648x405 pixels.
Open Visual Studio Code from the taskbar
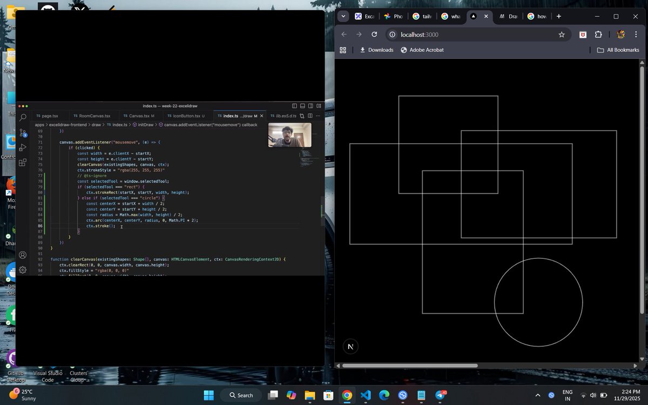click(x=366, y=395)
